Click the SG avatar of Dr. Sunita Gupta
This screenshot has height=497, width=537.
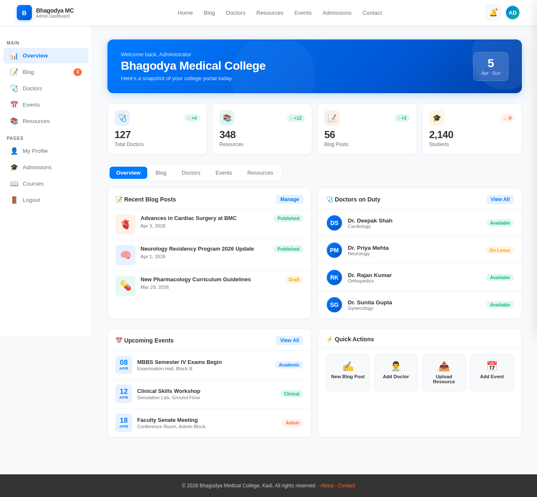pos(334,305)
